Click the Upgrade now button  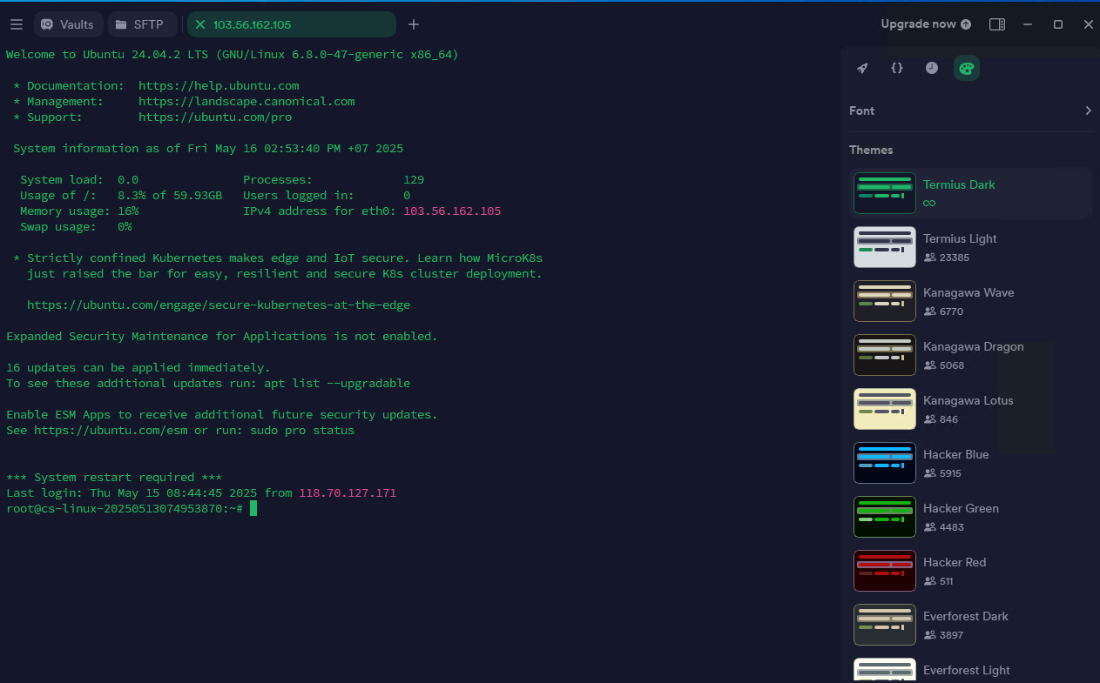[x=926, y=24]
